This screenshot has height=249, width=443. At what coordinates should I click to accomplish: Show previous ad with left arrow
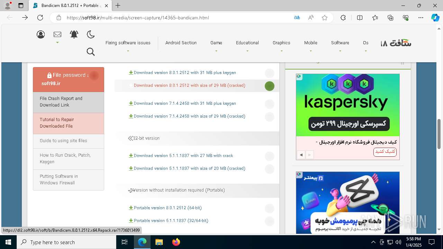tap(301, 155)
